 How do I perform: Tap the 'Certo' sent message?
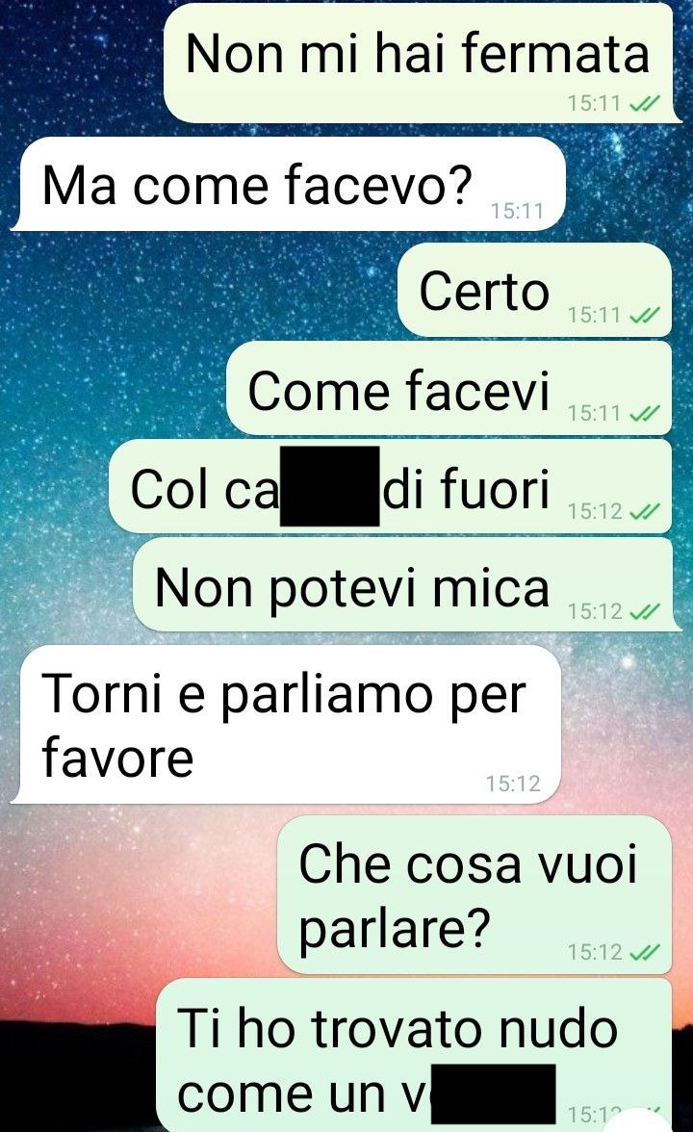point(535,291)
